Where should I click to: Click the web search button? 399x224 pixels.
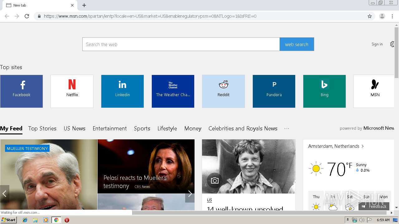(297, 44)
